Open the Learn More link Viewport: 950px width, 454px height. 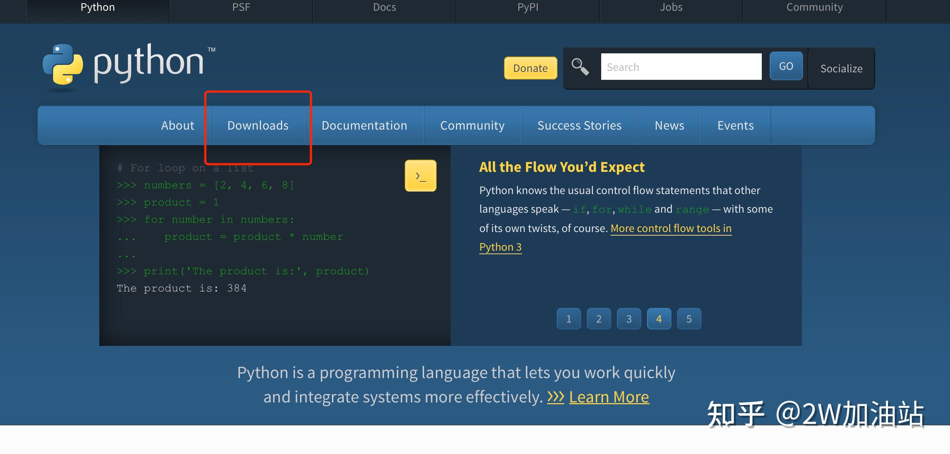click(x=609, y=397)
